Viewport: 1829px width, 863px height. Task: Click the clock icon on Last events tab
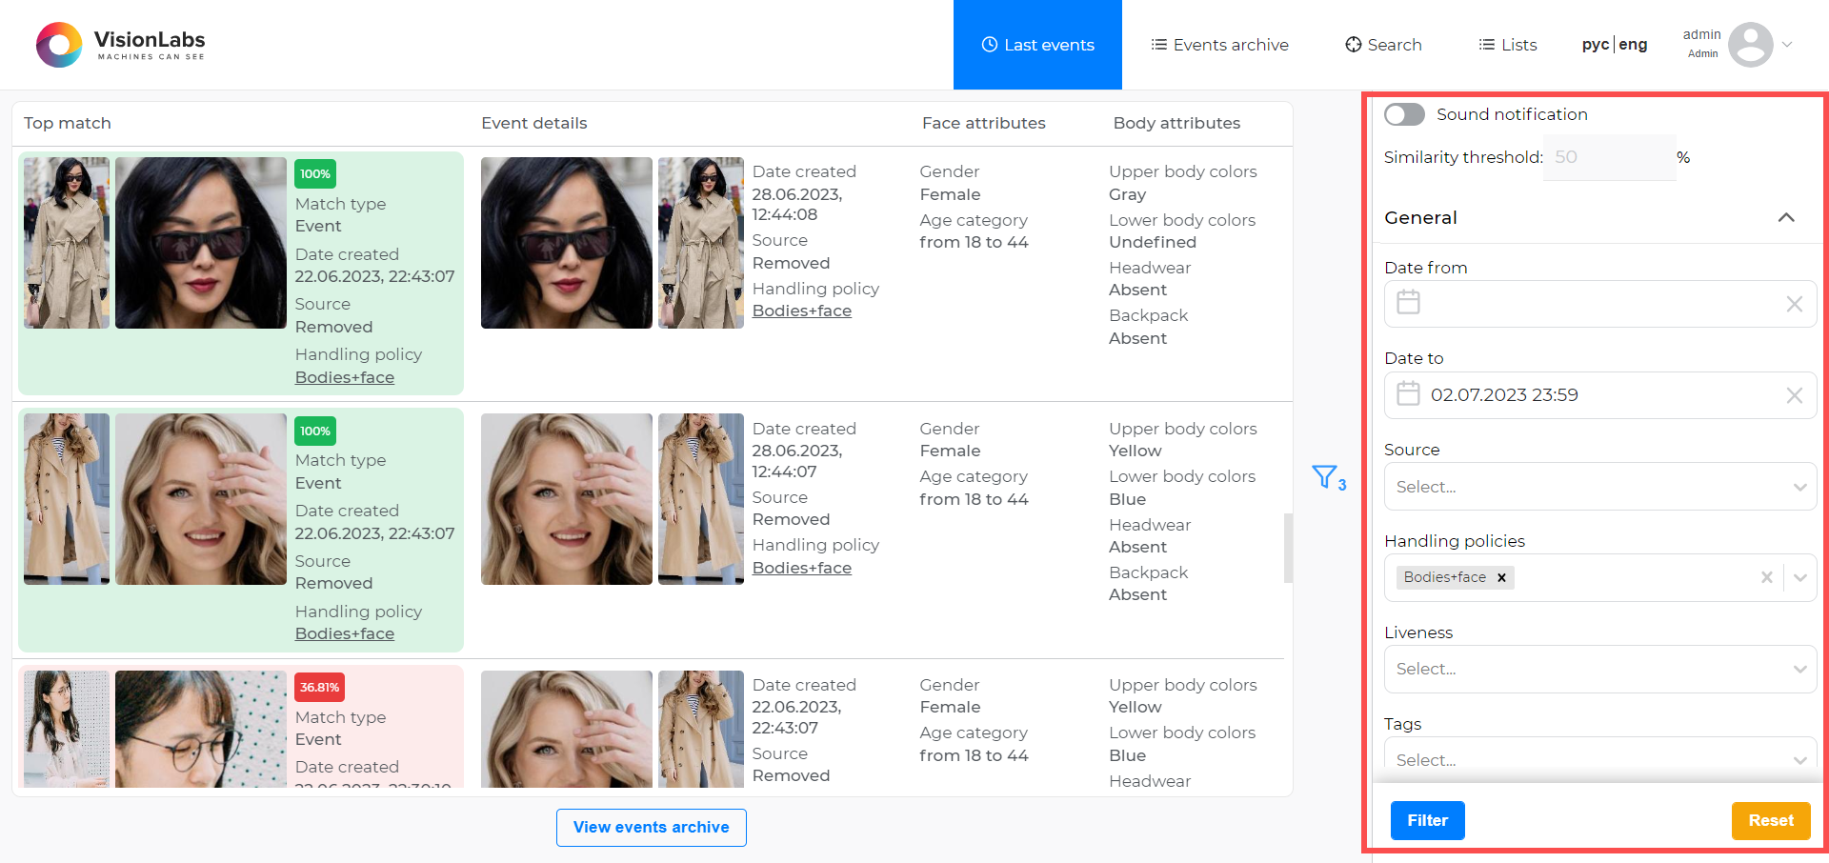(x=989, y=44)
